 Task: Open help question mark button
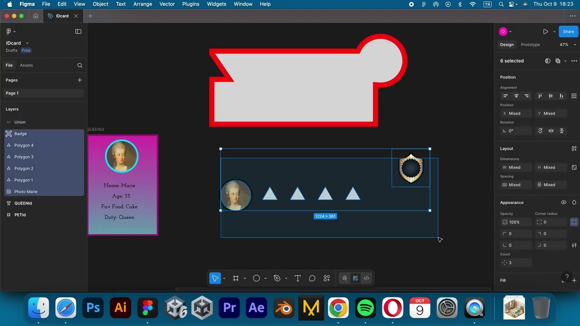[567, 277]
